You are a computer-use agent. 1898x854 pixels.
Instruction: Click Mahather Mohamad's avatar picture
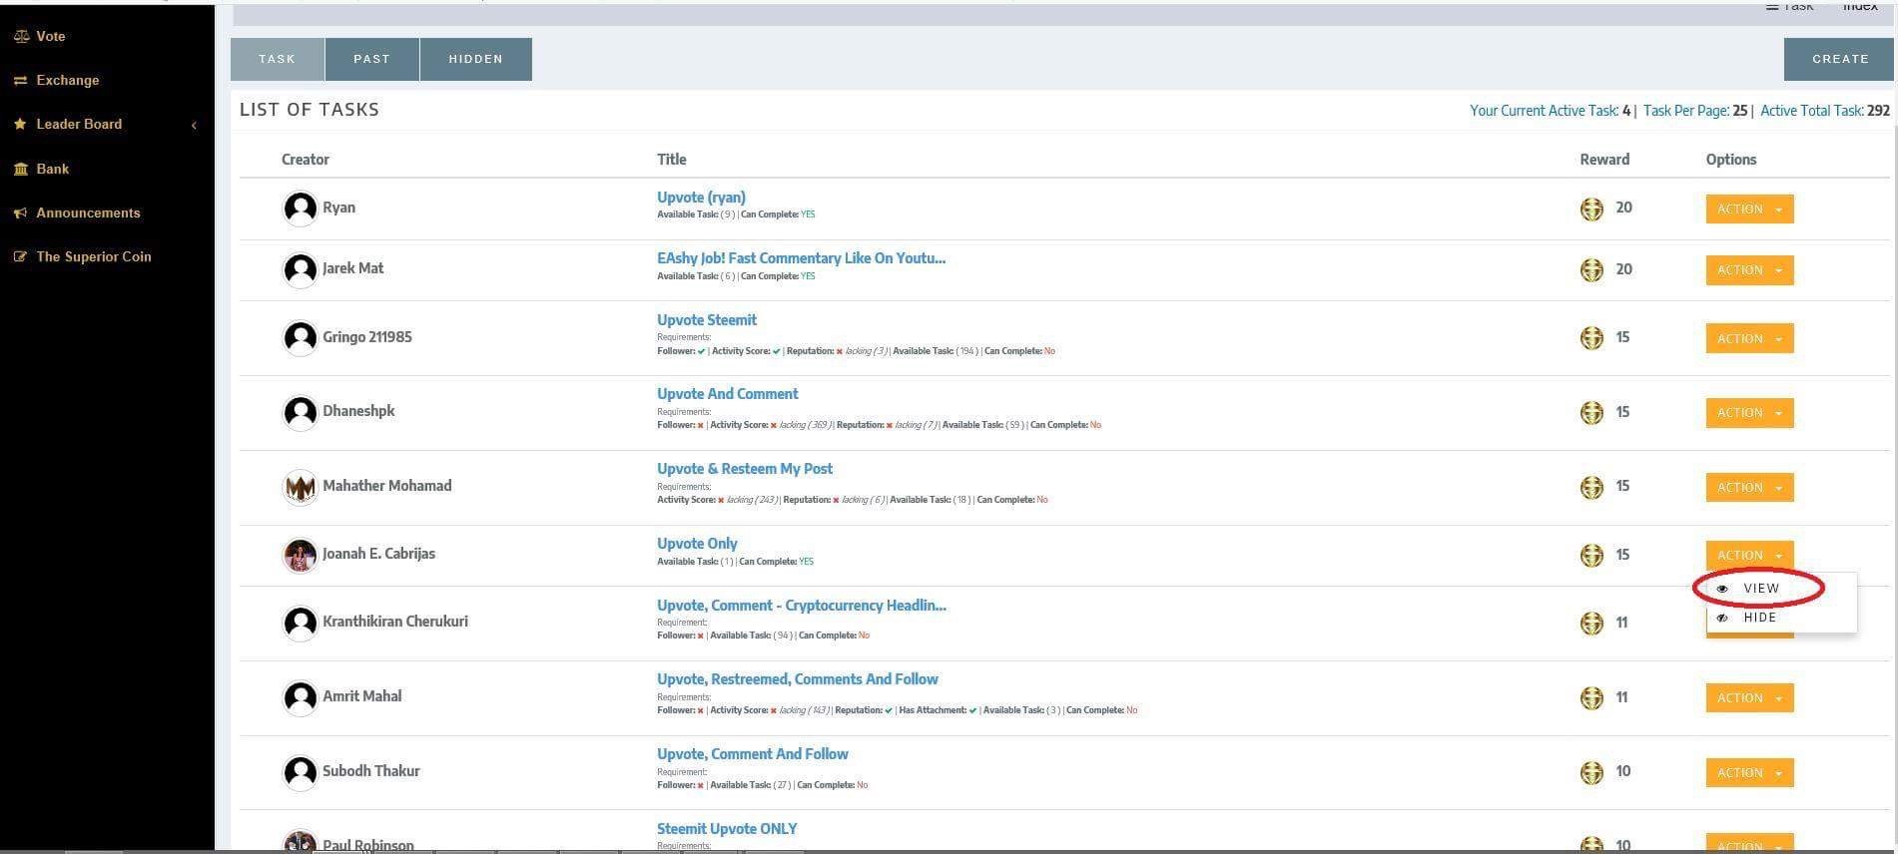click(x=301, y=487)
